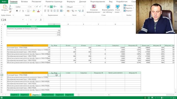Align text to the left

coord(45,11)
